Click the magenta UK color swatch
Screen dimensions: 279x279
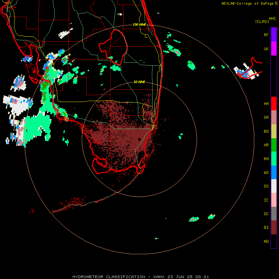coord(274,49)
